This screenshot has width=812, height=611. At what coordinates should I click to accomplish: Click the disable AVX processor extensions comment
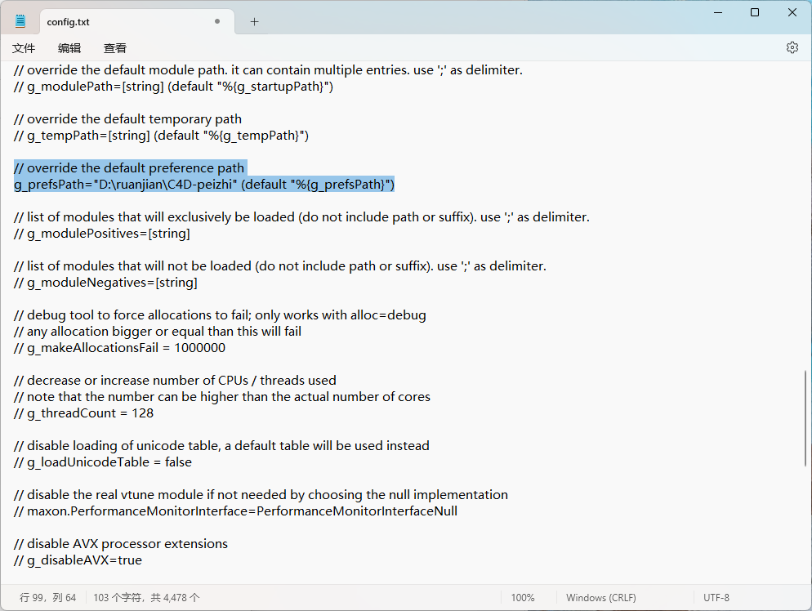pos(121,544)
